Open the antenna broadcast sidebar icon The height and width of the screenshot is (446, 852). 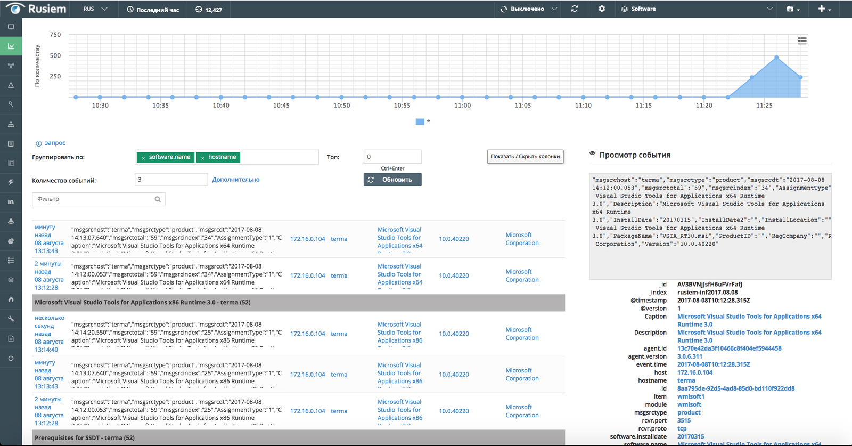11,66
